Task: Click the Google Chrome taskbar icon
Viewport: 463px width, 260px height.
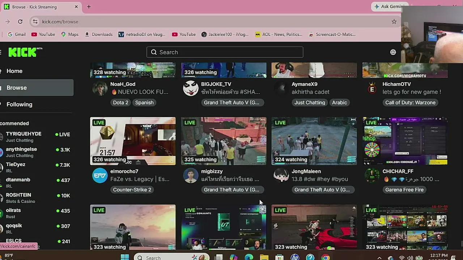Action: click(x=326, y=257)
